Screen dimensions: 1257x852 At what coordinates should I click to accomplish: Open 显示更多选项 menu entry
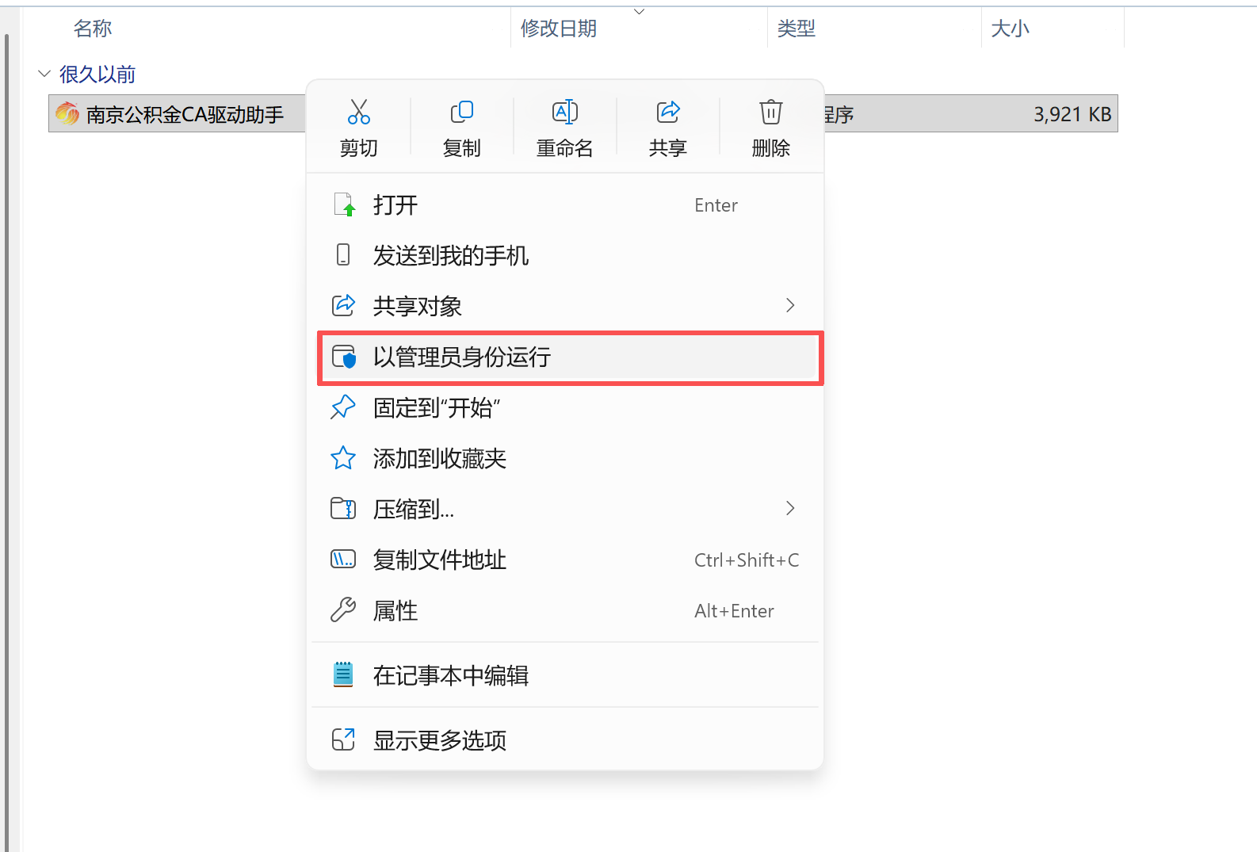coord(565,740)
